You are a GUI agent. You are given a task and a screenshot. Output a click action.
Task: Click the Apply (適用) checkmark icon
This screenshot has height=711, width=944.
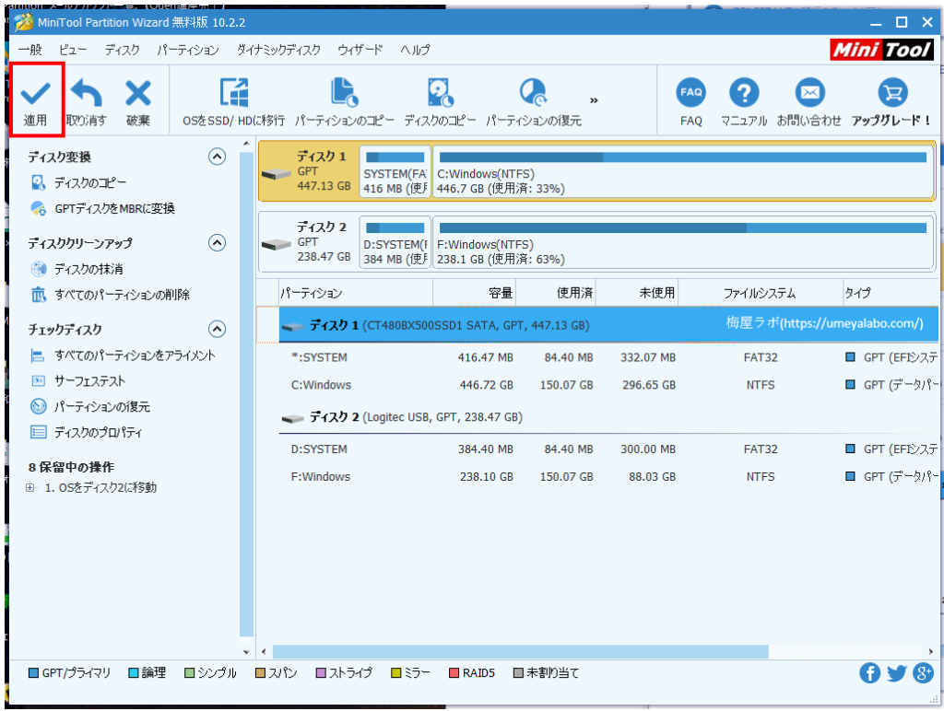[x=36, y=93]
